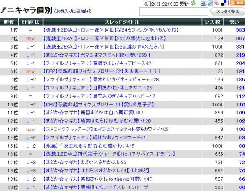Sort by レス数 column header
Screen dimensions: 245x191
[x=212, y=22]
